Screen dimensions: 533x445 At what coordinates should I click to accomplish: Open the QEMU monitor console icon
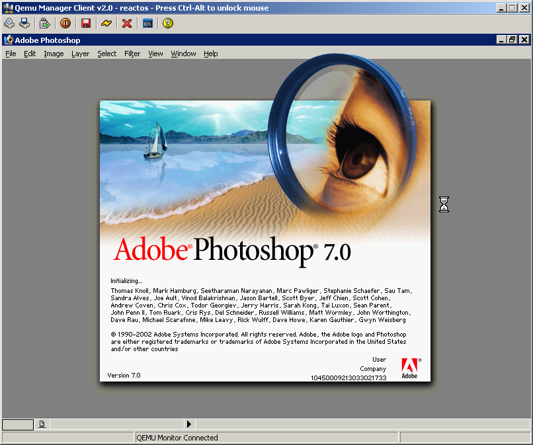pos(148,23)
